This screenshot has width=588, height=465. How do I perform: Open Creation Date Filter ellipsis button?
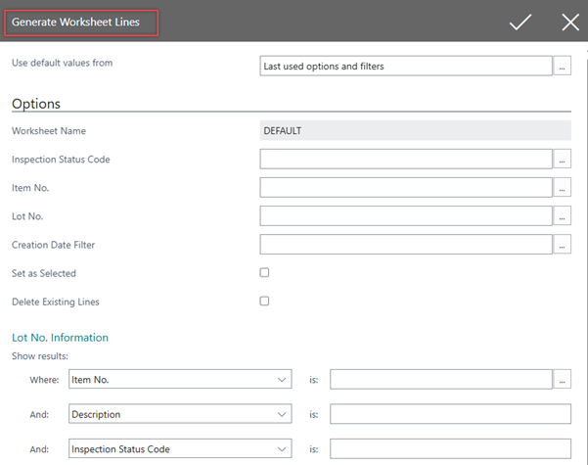pos(563,245)
